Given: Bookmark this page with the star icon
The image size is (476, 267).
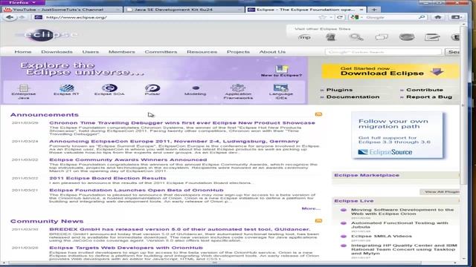Looking at the screenshot, I should pos(323,17).
